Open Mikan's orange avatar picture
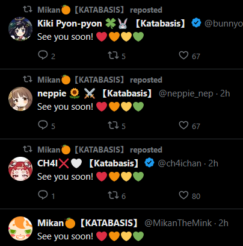Viewport: 243px width, 246px height. [x=20, y=229]
